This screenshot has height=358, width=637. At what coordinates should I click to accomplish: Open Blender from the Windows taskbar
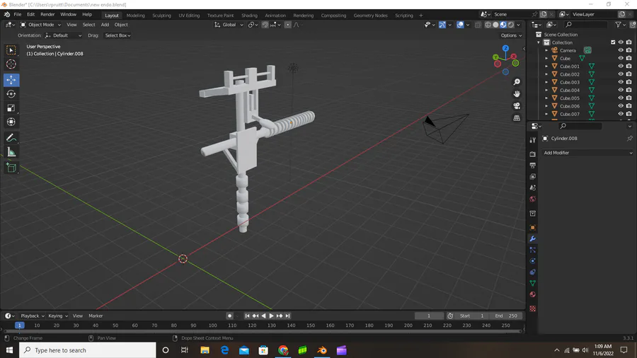pos(322,350)
